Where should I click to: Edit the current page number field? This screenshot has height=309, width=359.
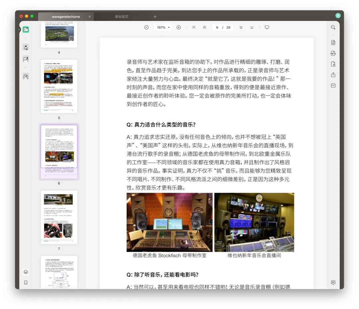[217, 28]
